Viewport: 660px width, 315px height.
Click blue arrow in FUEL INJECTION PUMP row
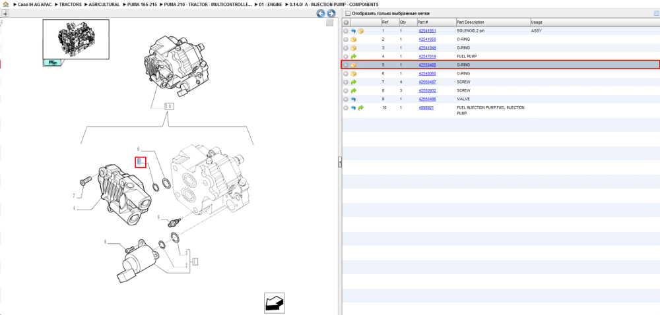354,108
